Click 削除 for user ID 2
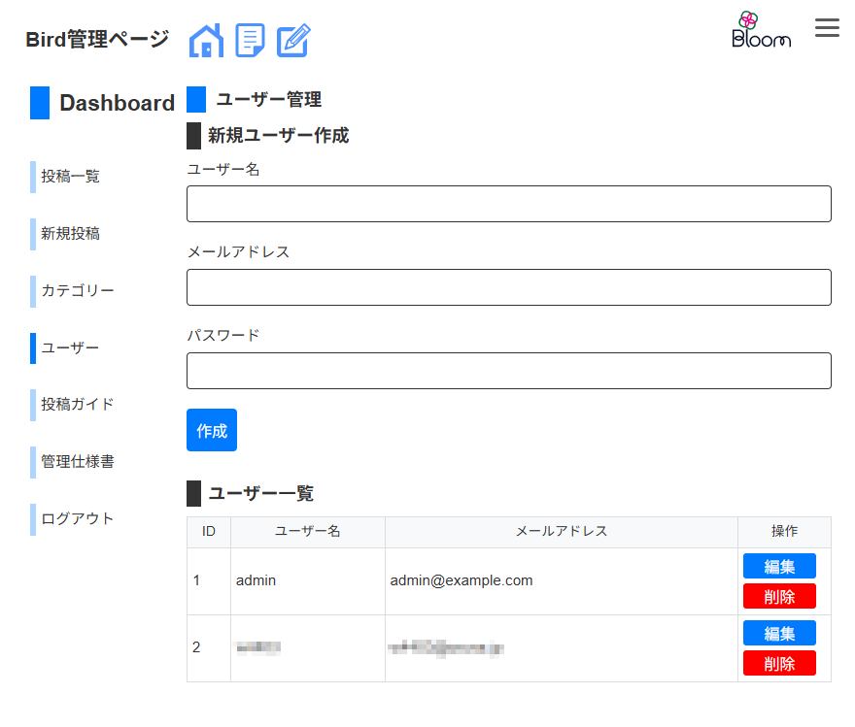The image size is (855, 727). coord(779,663)
